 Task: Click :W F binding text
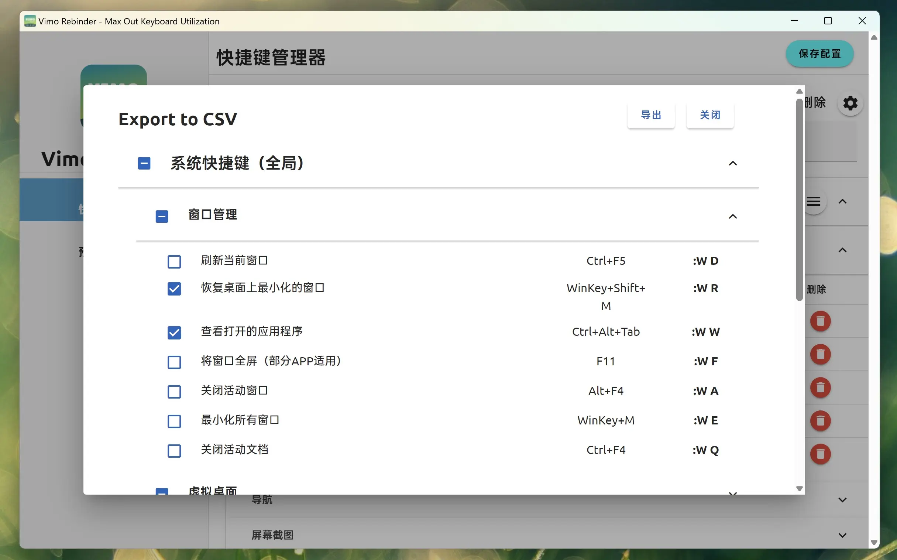pos(706,361)
